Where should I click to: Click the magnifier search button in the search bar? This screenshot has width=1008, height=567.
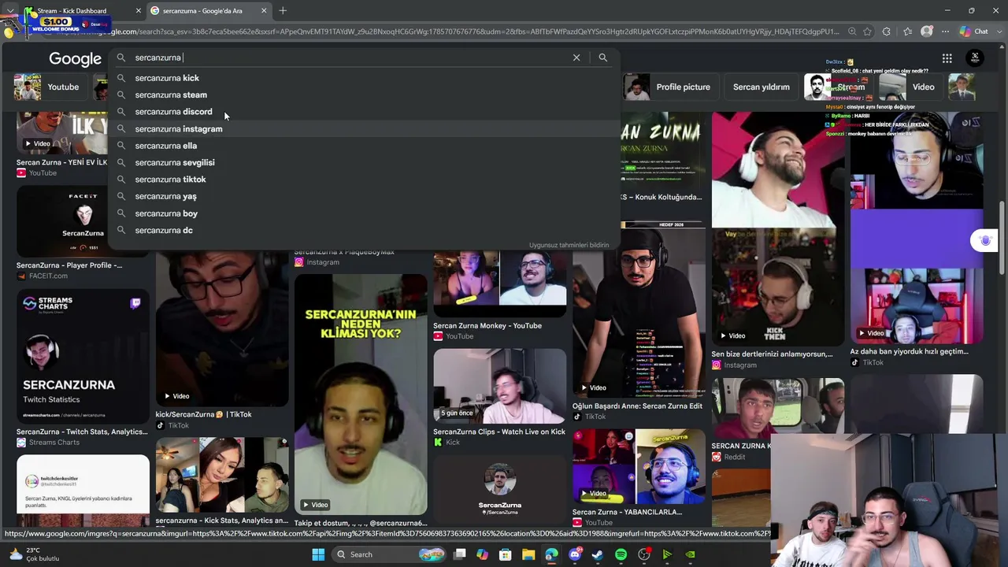[602, 57]
